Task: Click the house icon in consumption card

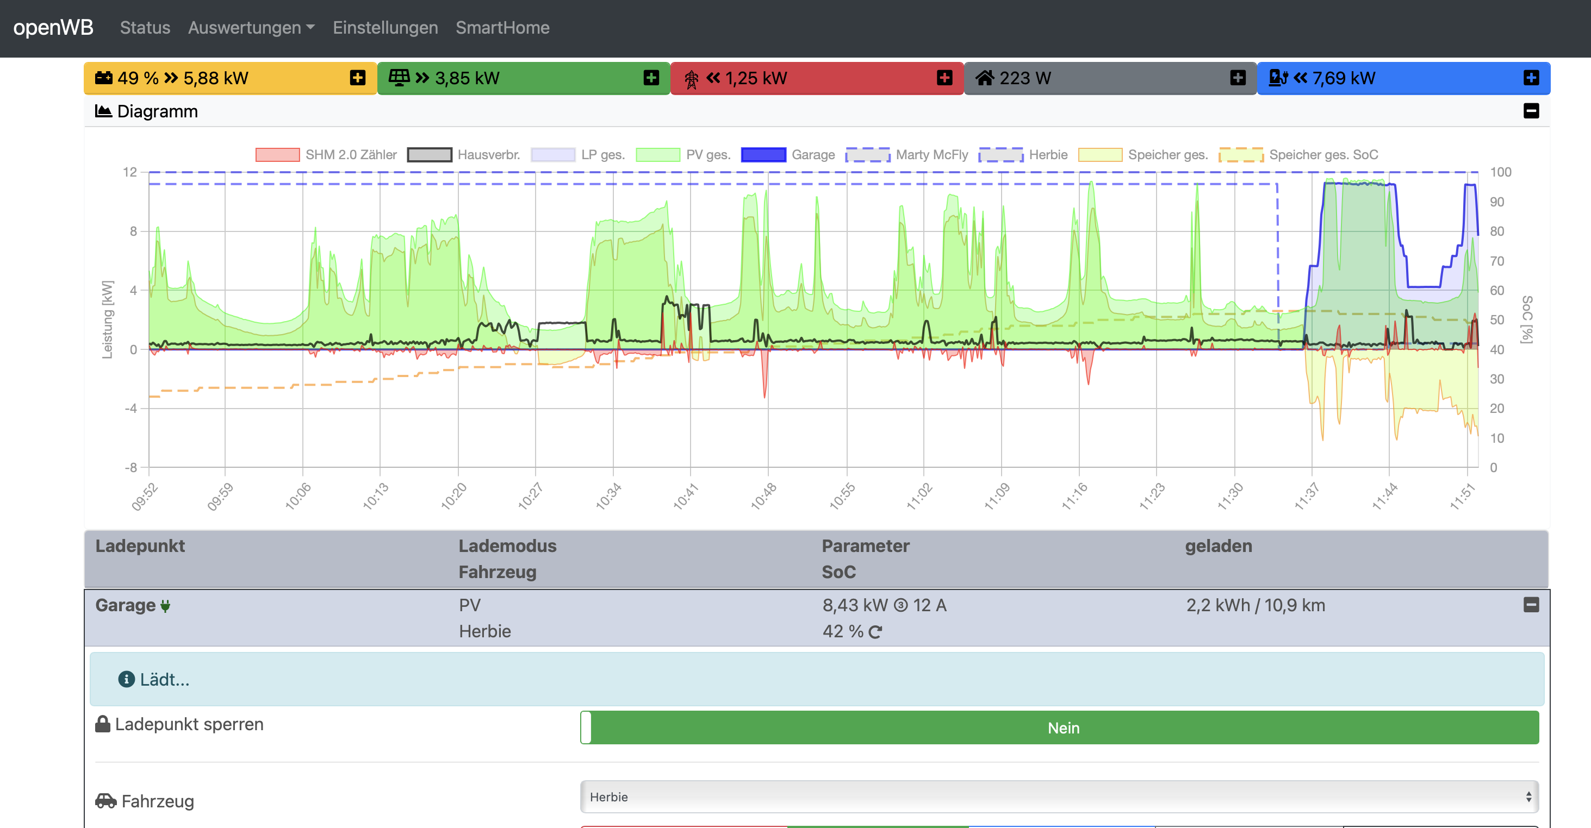Action: pyautogui.click(x=985, y=78)
